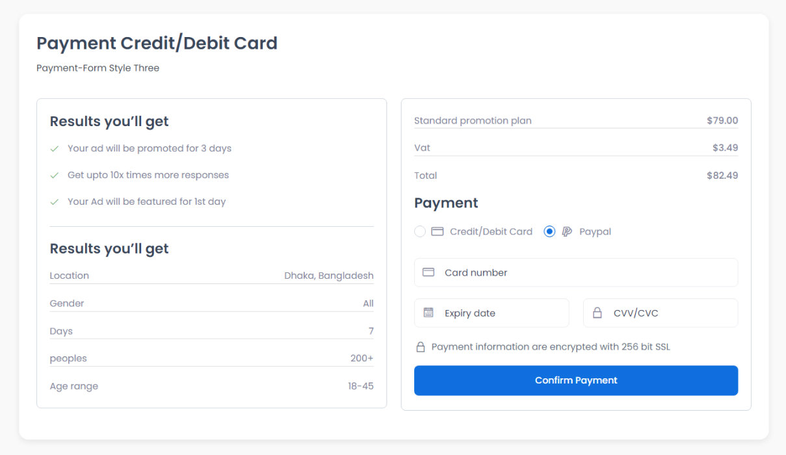The image size is (786, 455).
Task: Focus the Card number input field
Action: pos(585,272)
